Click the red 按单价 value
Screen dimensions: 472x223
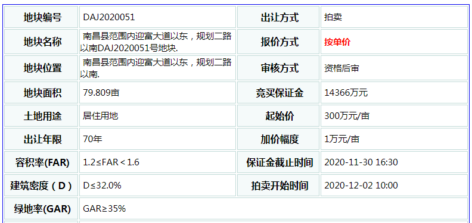[x=337, y=42]
